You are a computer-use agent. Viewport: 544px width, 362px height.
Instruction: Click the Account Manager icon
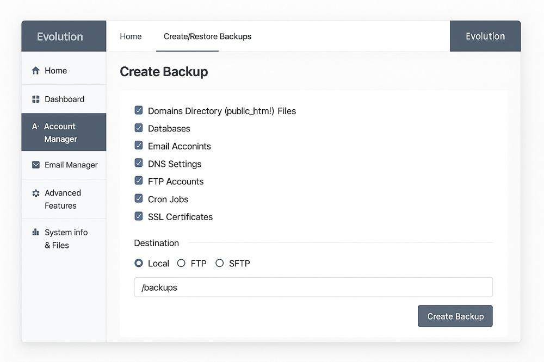click(35, 127)
